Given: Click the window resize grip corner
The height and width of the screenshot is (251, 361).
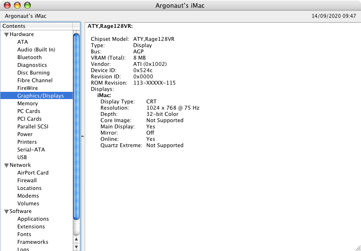Looking at the screenshot, I should pos(358,248).
